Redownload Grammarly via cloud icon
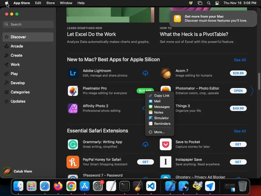 (145, 144)
